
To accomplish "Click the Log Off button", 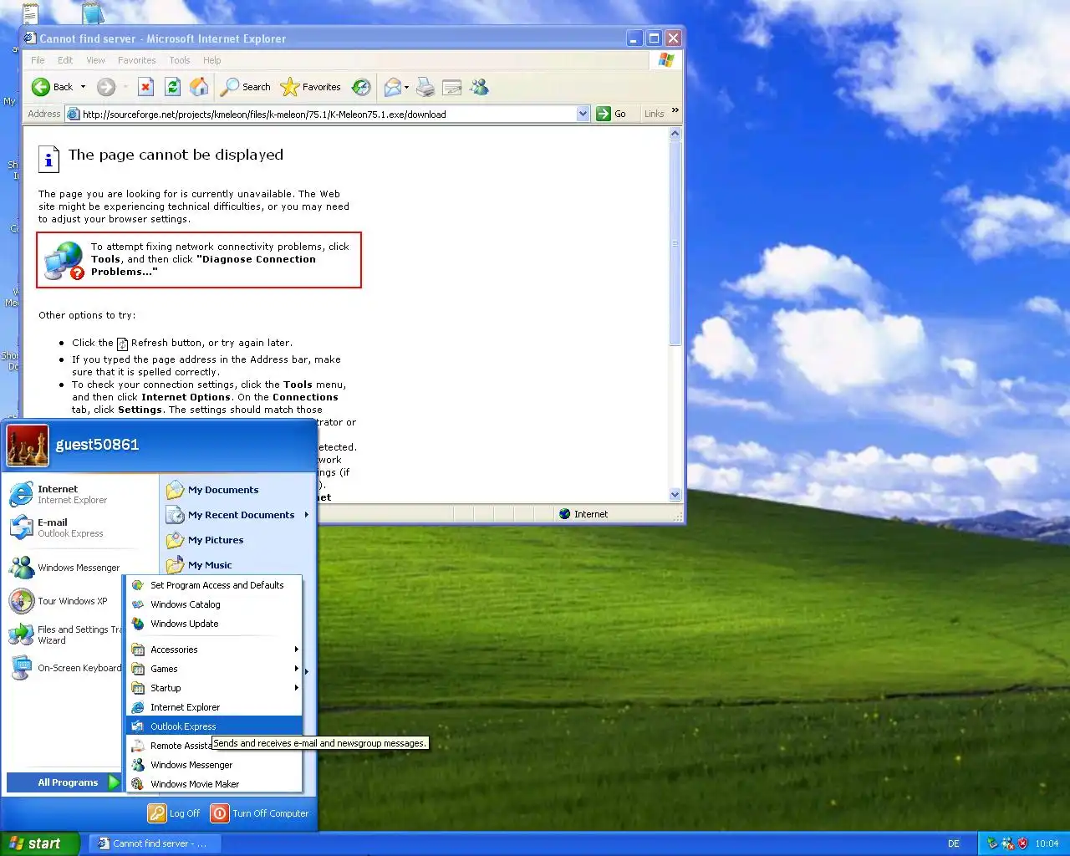I will pos(174,813).
